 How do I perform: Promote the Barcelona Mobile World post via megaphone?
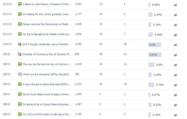click(175, 35)
